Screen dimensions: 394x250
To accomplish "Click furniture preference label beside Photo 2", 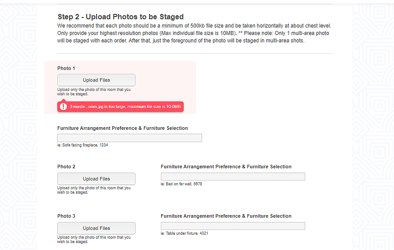I will (x=226, y=167).
